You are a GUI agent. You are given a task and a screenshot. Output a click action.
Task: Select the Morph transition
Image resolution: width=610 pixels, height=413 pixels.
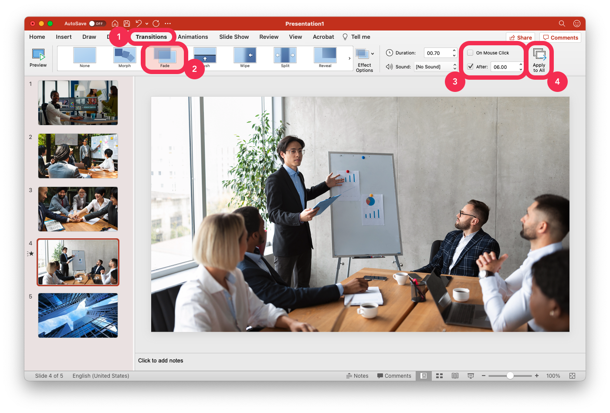(x=125, y=57)
